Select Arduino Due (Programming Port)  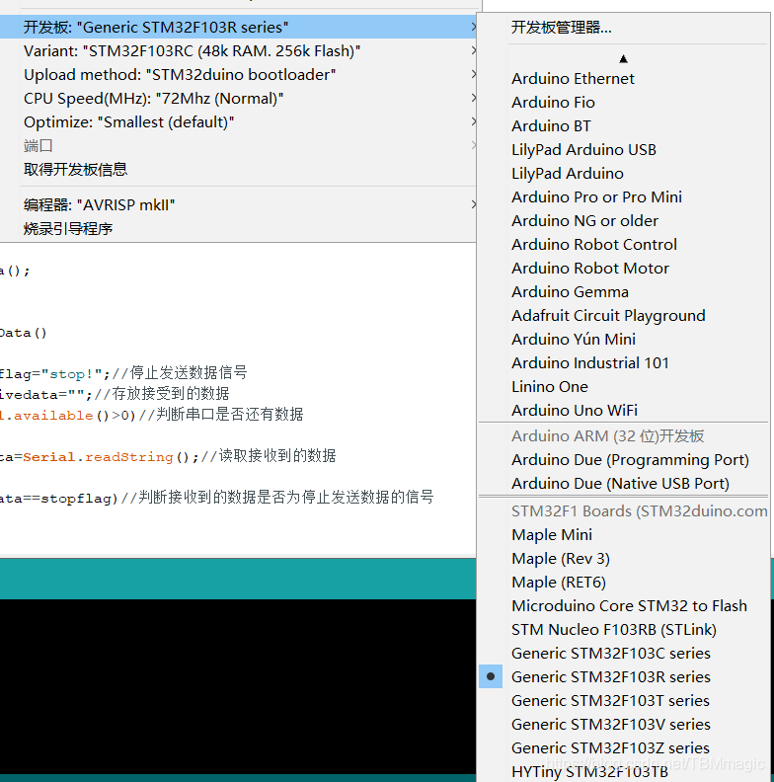point(623,460)
